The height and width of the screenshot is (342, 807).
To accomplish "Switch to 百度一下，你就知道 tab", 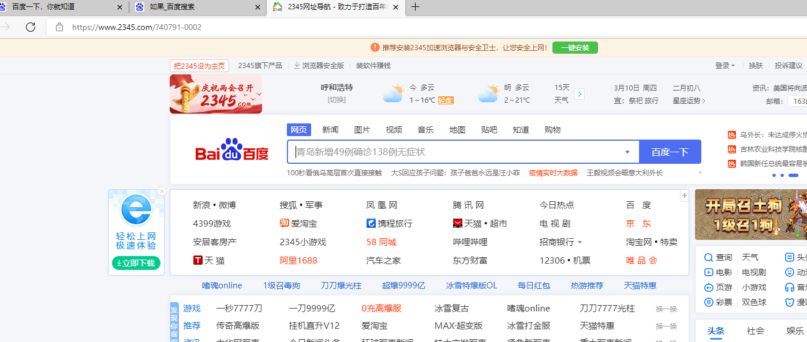I will [x=62, y=7].
